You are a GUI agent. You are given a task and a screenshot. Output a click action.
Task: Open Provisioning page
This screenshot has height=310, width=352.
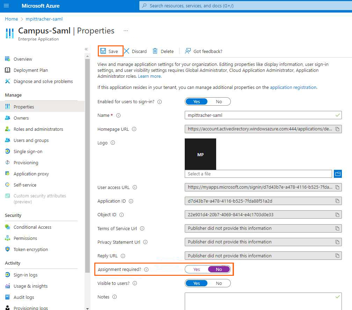coord(22,162)
